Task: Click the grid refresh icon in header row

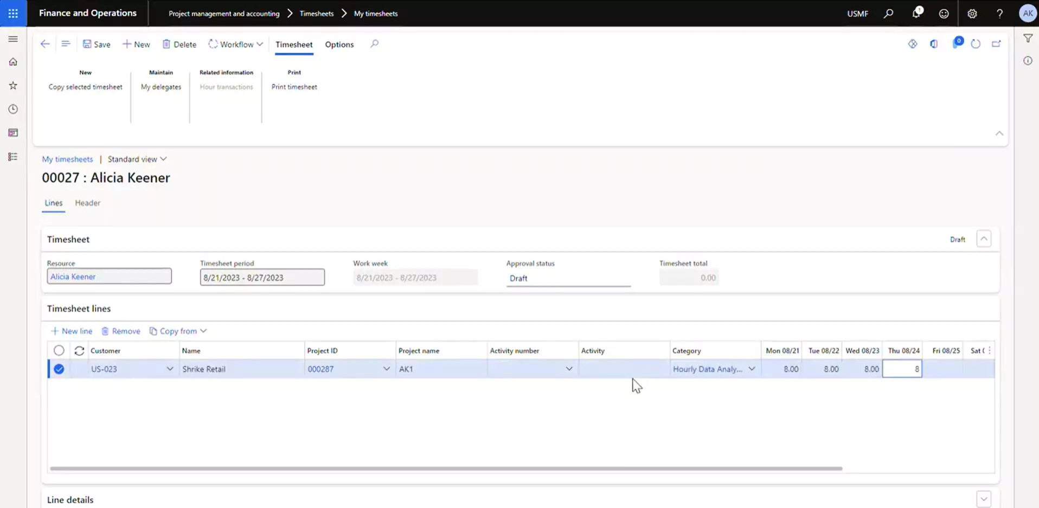Action: coord(79,351)
